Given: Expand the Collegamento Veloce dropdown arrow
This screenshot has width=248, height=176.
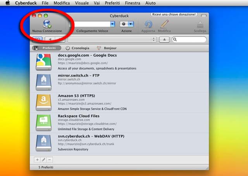Looking at the screenshot, I should pyautogui.click(x=112, y=24).
